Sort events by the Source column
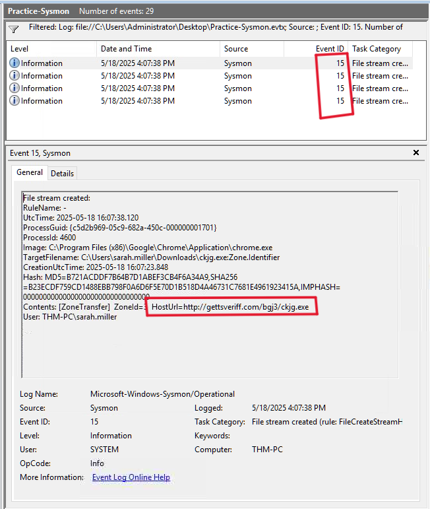Viewport: 430px width, 509px height. tap(236, 49)
